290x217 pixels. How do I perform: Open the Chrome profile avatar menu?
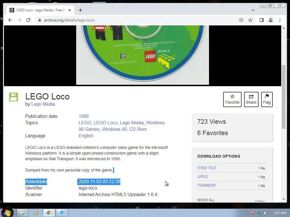(x=270, y=20)
